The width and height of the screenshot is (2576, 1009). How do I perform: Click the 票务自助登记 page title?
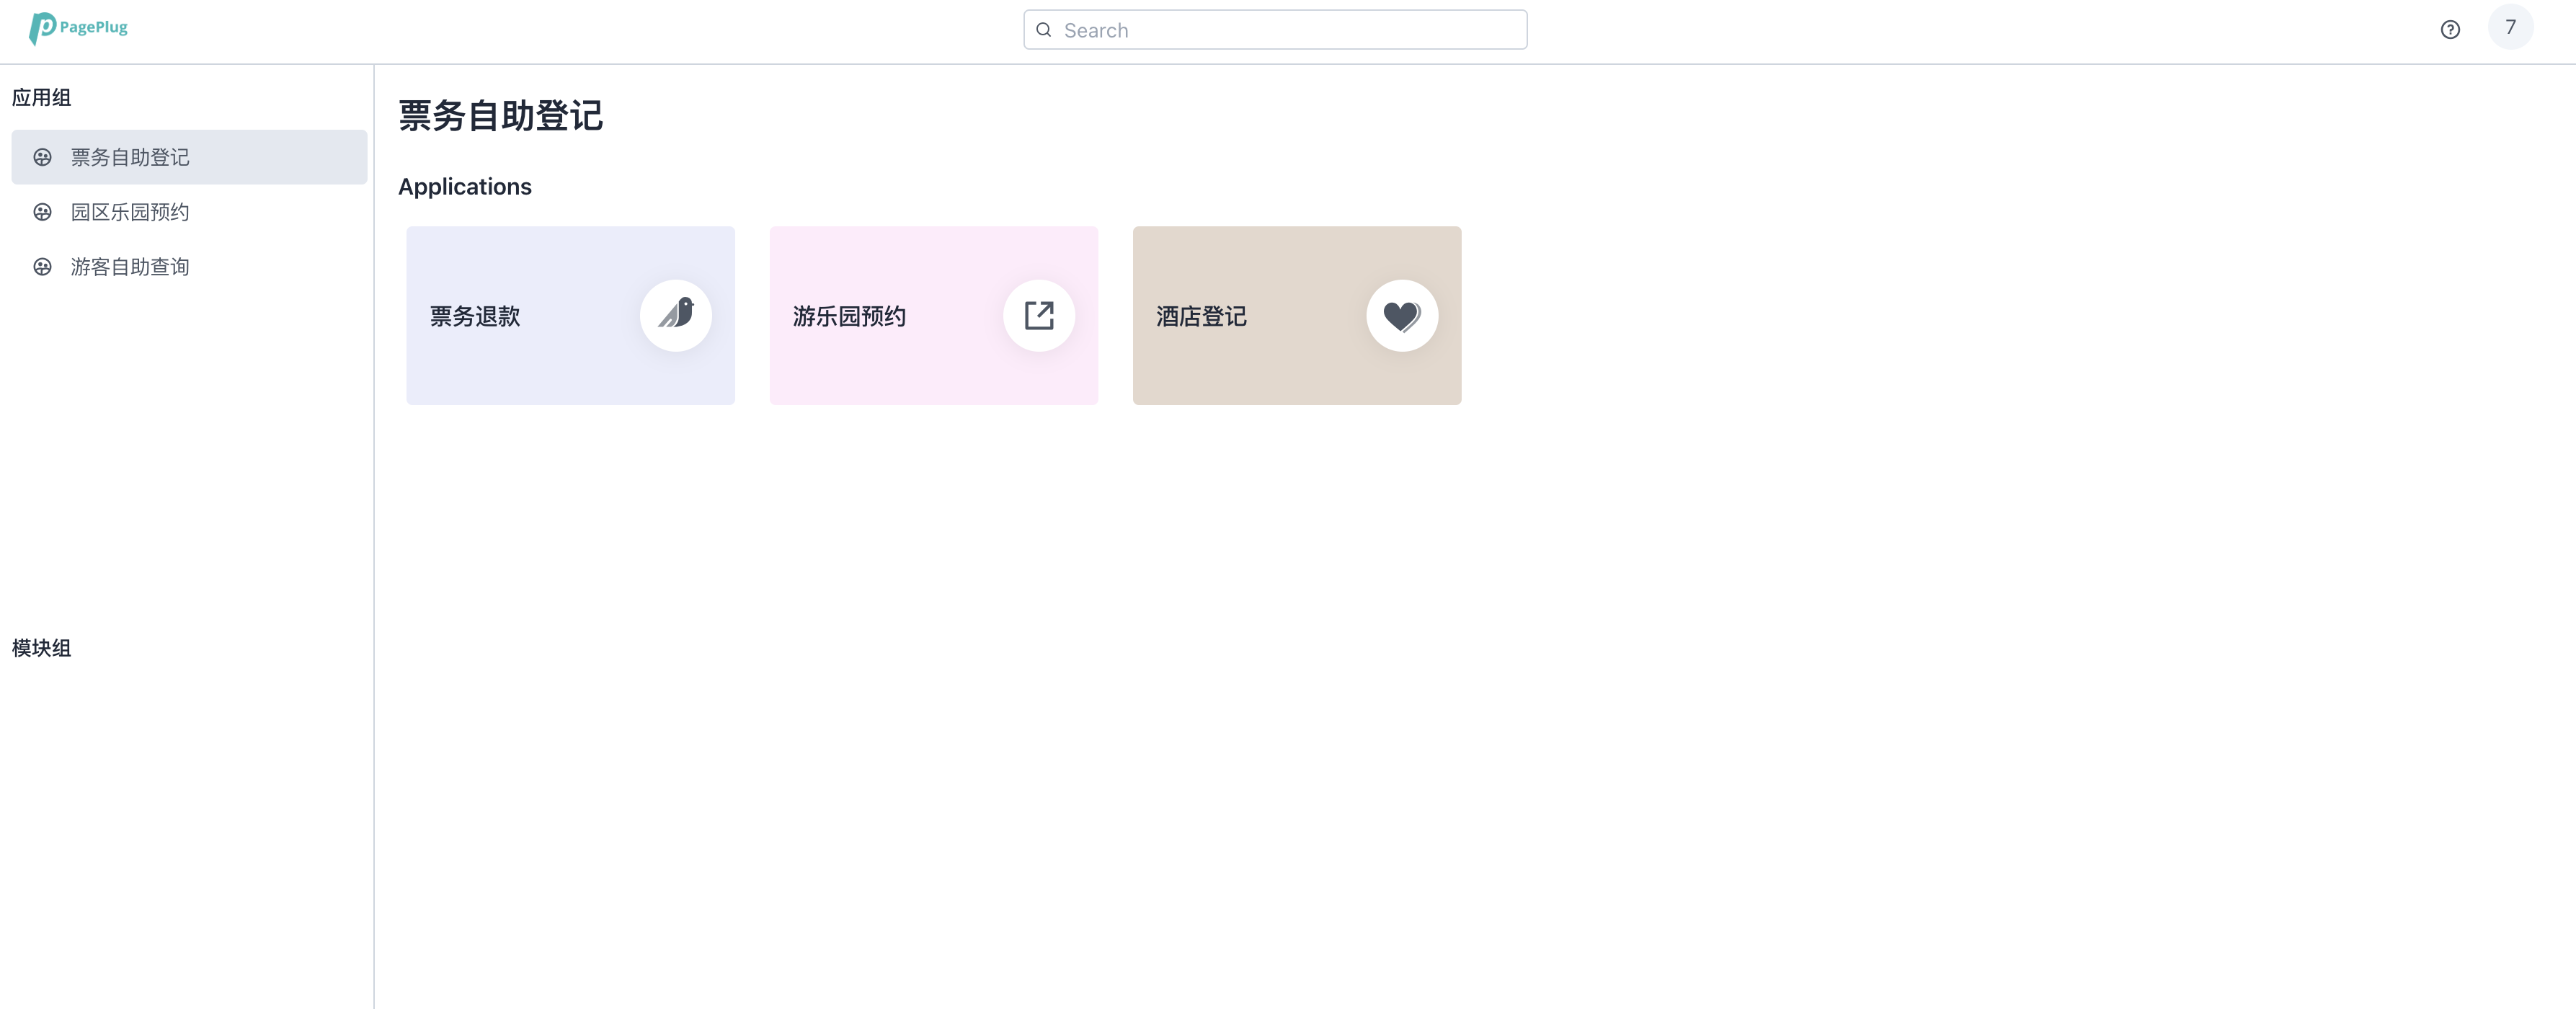coord(500,116)
